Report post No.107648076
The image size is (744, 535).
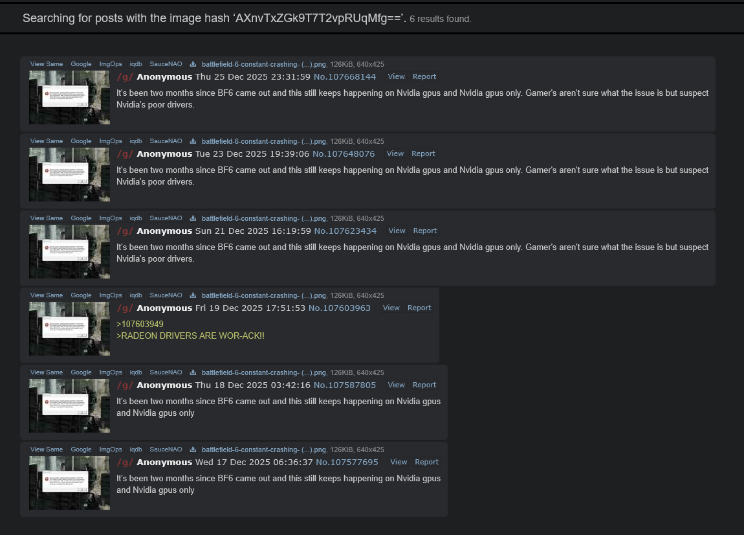(x=423, y=154)
